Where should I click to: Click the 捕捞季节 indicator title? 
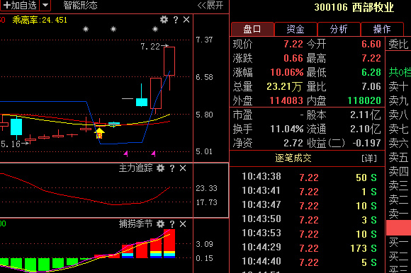[x=135, y=223]
